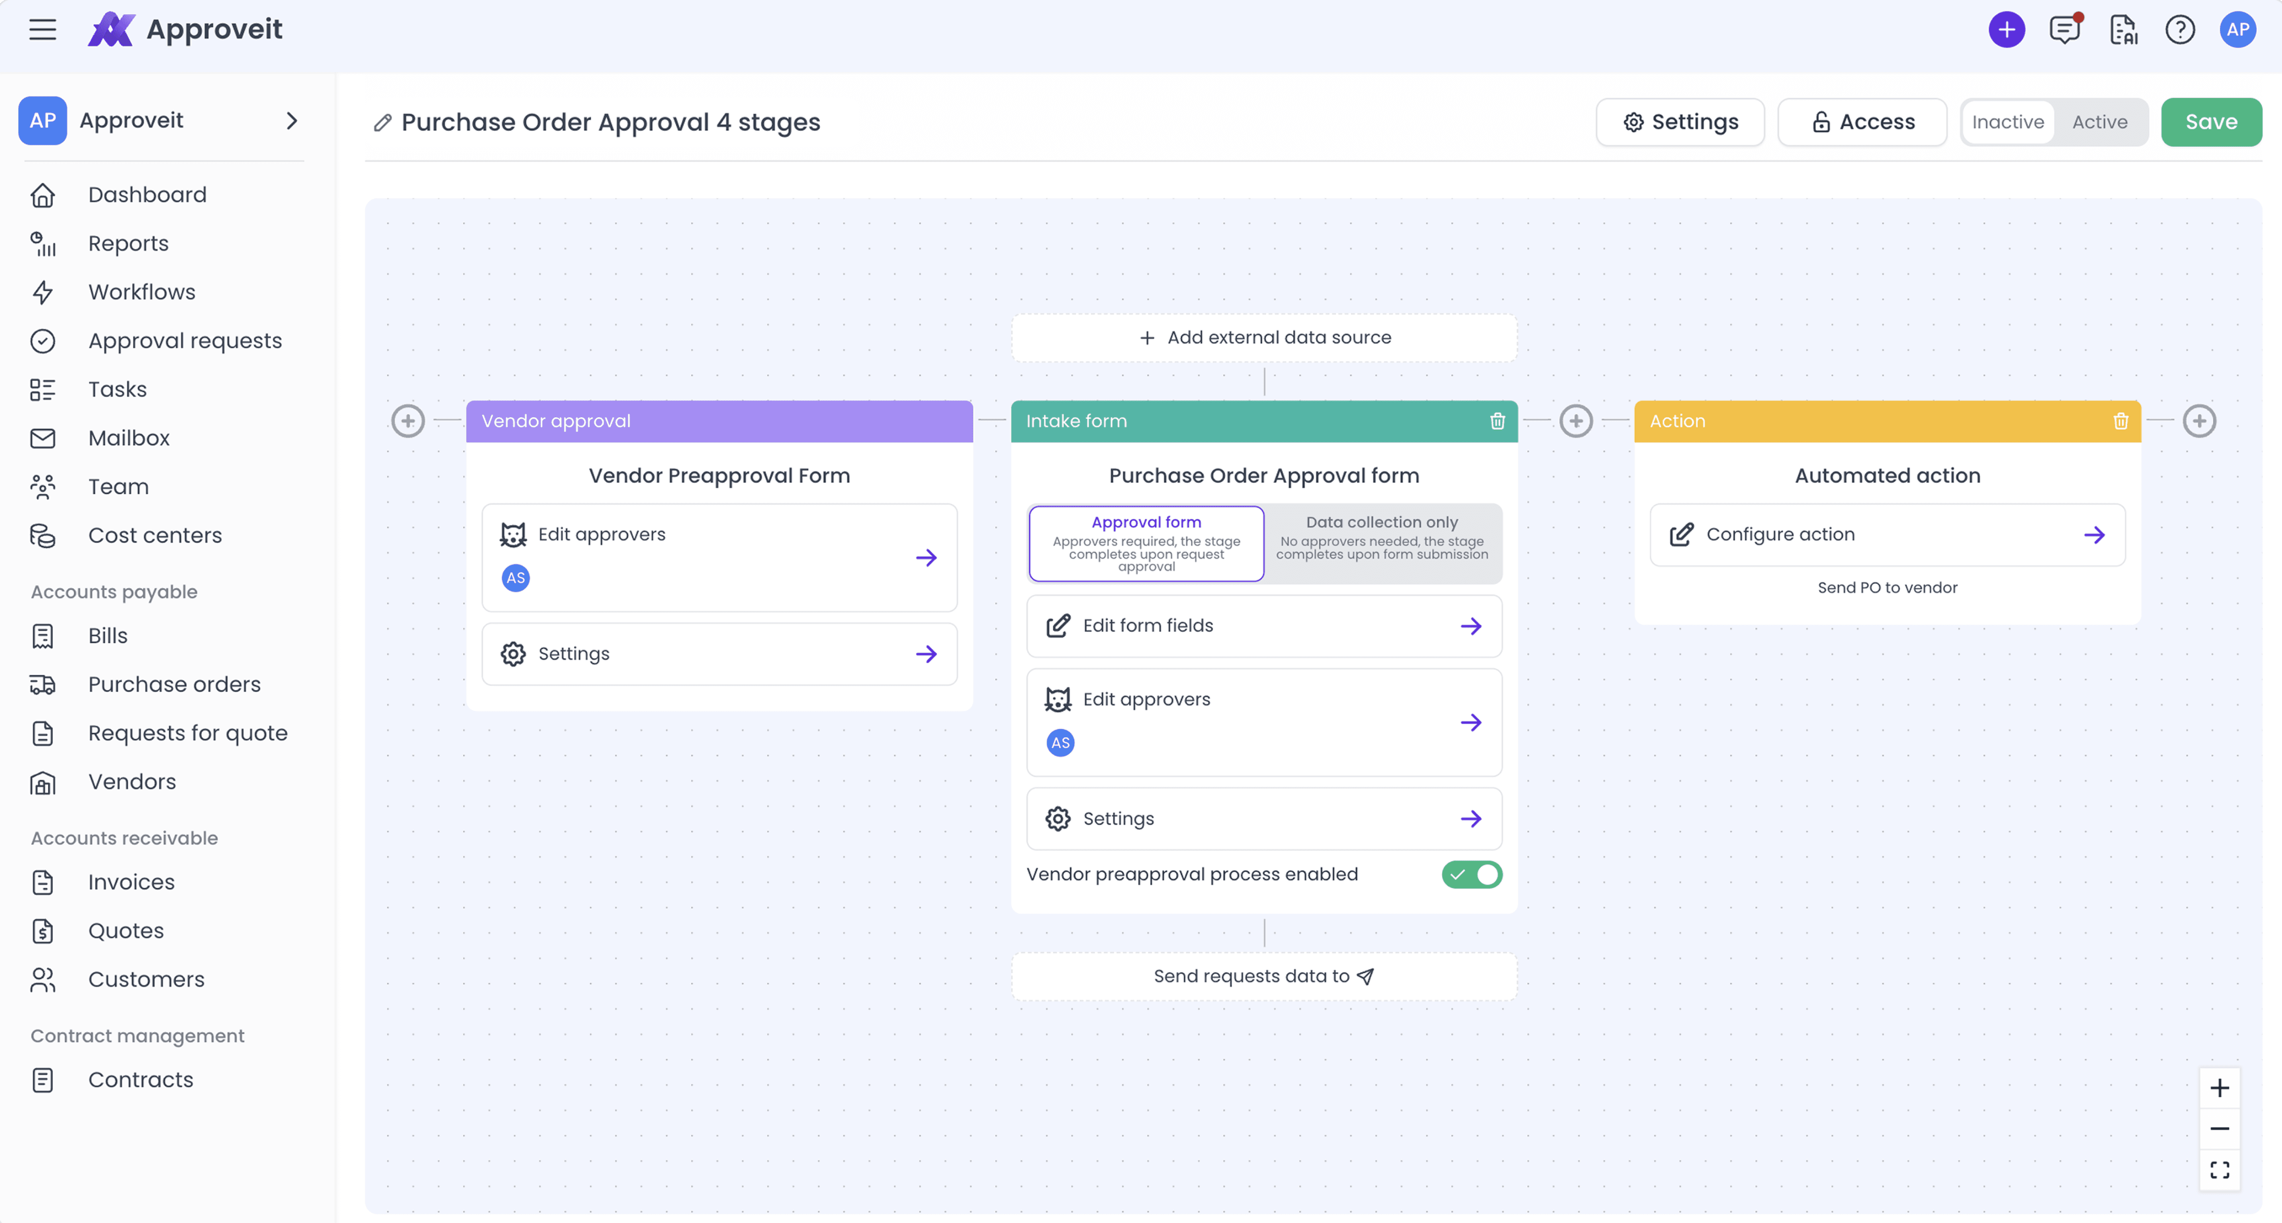Viewport: 2282px width, 1223px height.
Task: Set workflow status to Inactive
Action: coord(2007,122)
